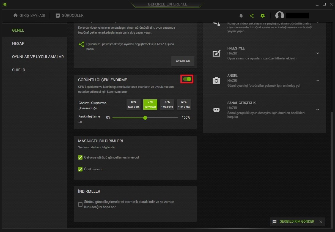This screenshot has height=232, width=335.
Task: Click the Freestyle feature icon
Action: (x=216, y=53)
